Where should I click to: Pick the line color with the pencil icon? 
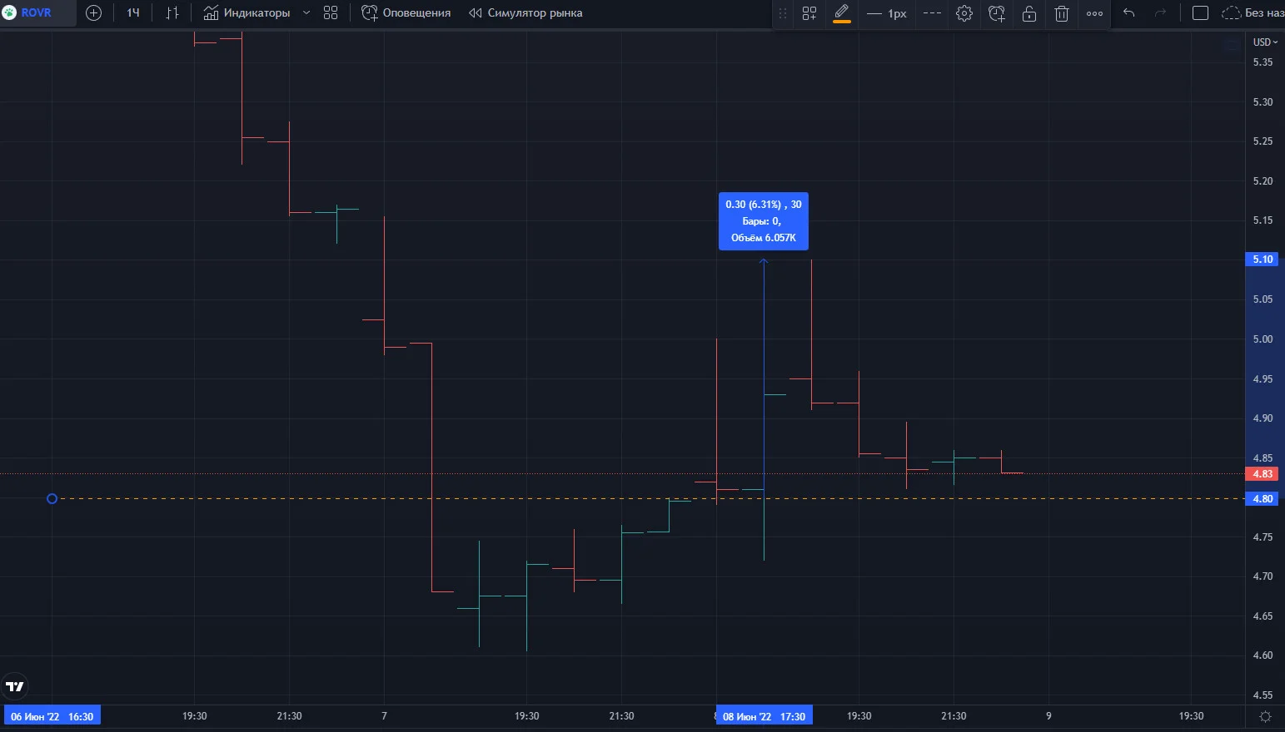(x=842, y=13)
